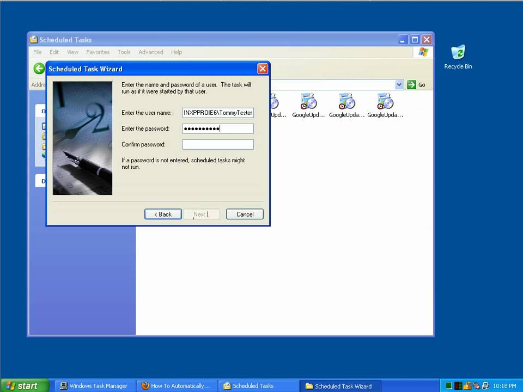This screenshot has height=392, width=523.
Task: Open the Favorites menu
Action: (98, 52)
